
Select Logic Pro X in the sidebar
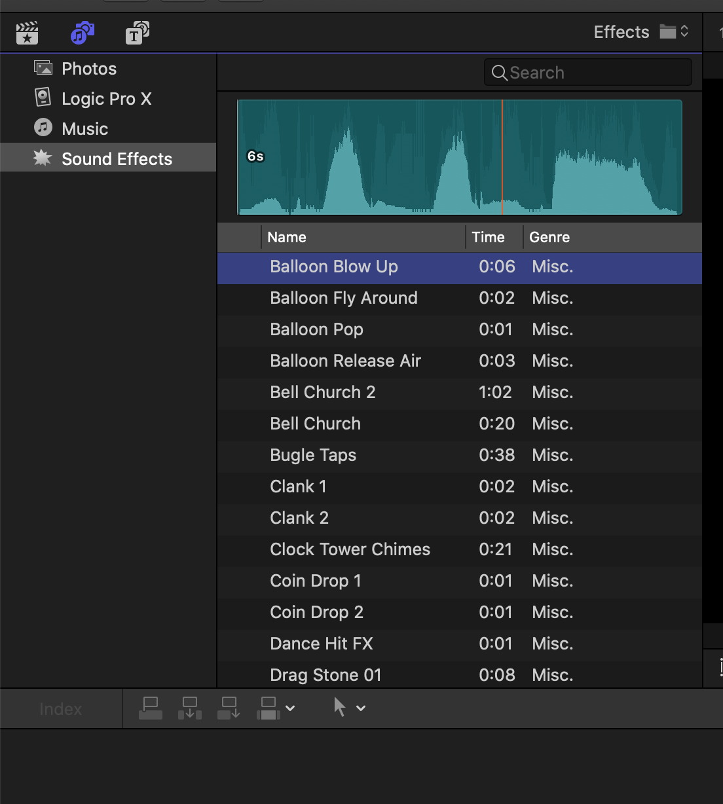click(x=108, y=99)
